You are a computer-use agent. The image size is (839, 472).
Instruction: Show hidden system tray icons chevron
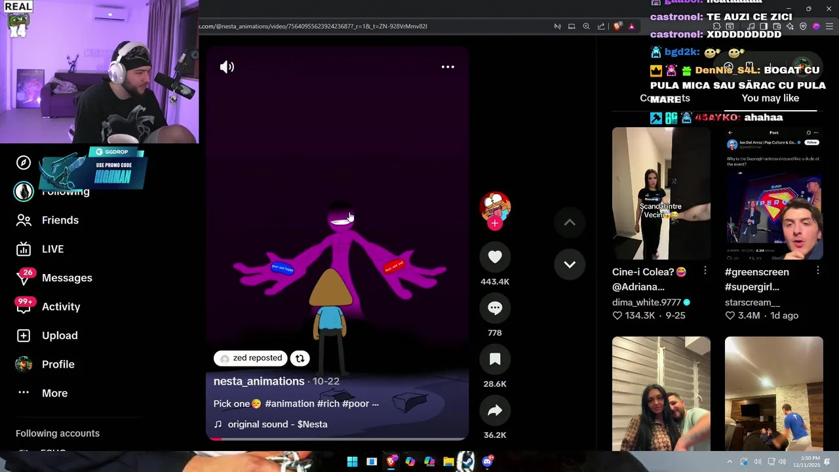point(729,462)
